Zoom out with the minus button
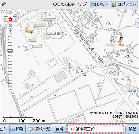 tap(10, 90)
